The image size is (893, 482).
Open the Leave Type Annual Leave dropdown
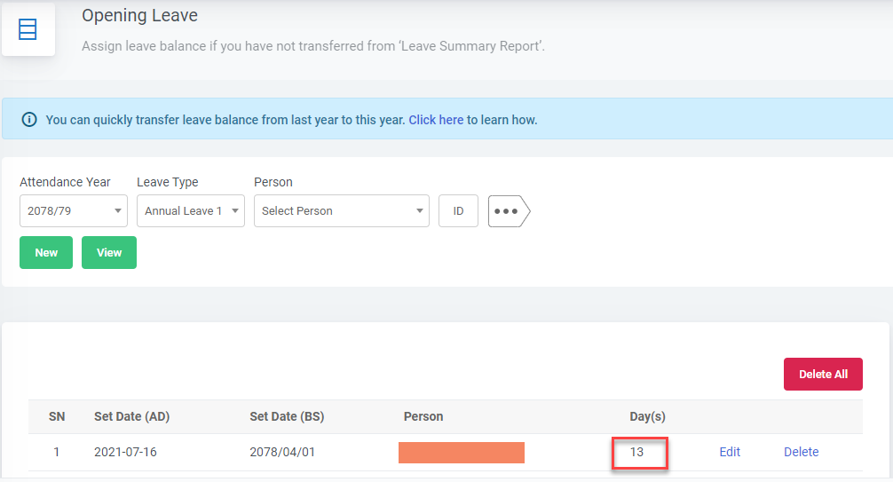(191, 210)
